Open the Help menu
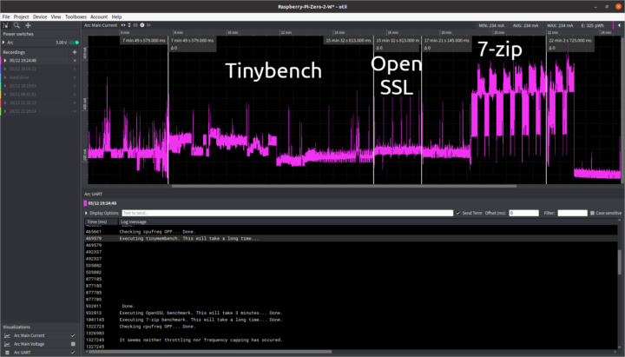The height and width of the screenshot is (357, 625). [x=116, y=17]
